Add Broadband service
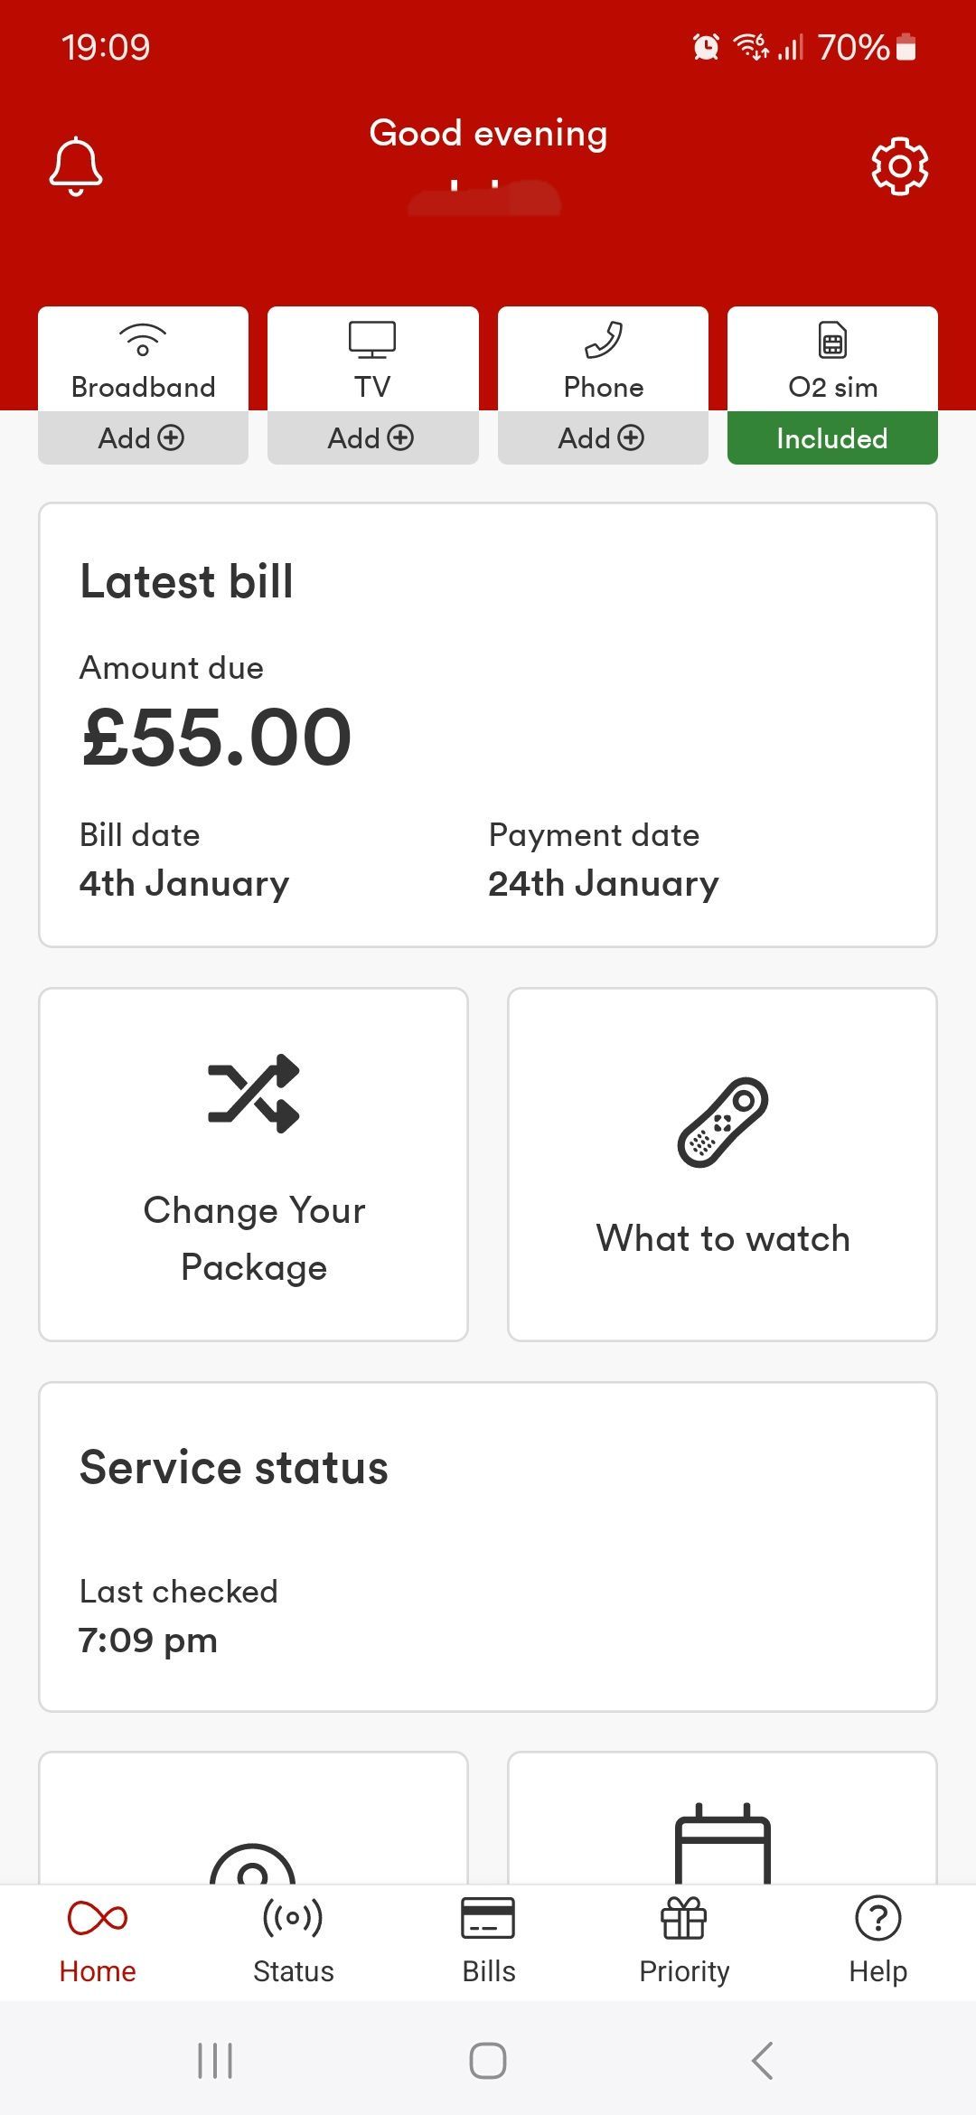 click(143, 438)
